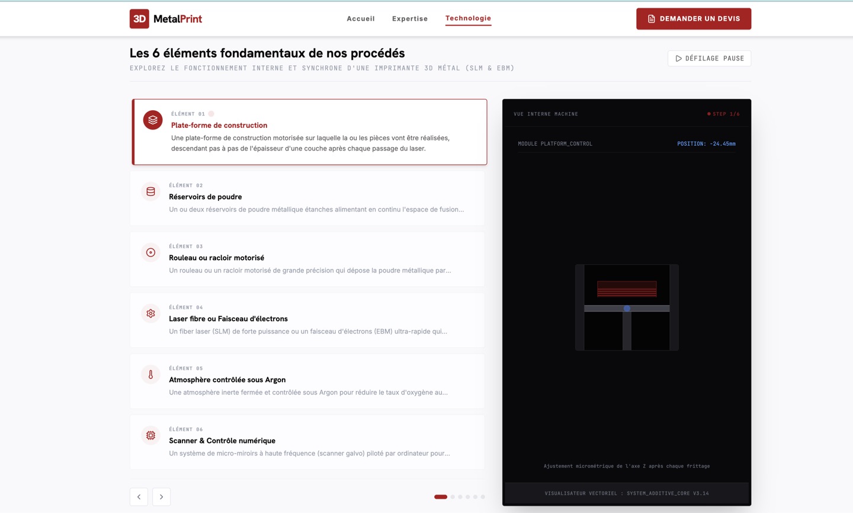Click the disc icon for Rouleau ou racloir
853x513 pixels.
coord(150,252)
